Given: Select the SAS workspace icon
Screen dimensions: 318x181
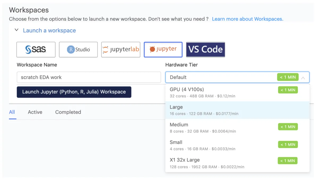Looking at the screenshot, I should (x=36, y=50).
